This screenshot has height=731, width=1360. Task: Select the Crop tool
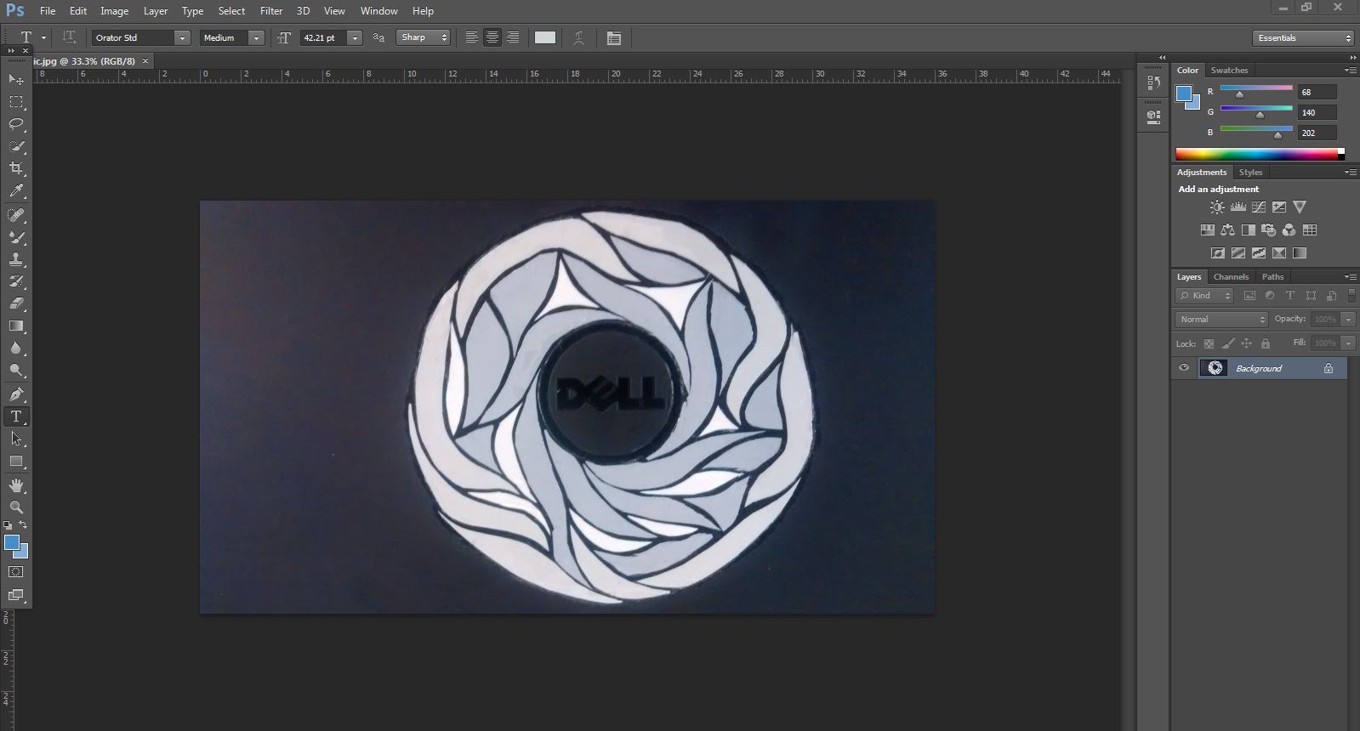(16, 168)
